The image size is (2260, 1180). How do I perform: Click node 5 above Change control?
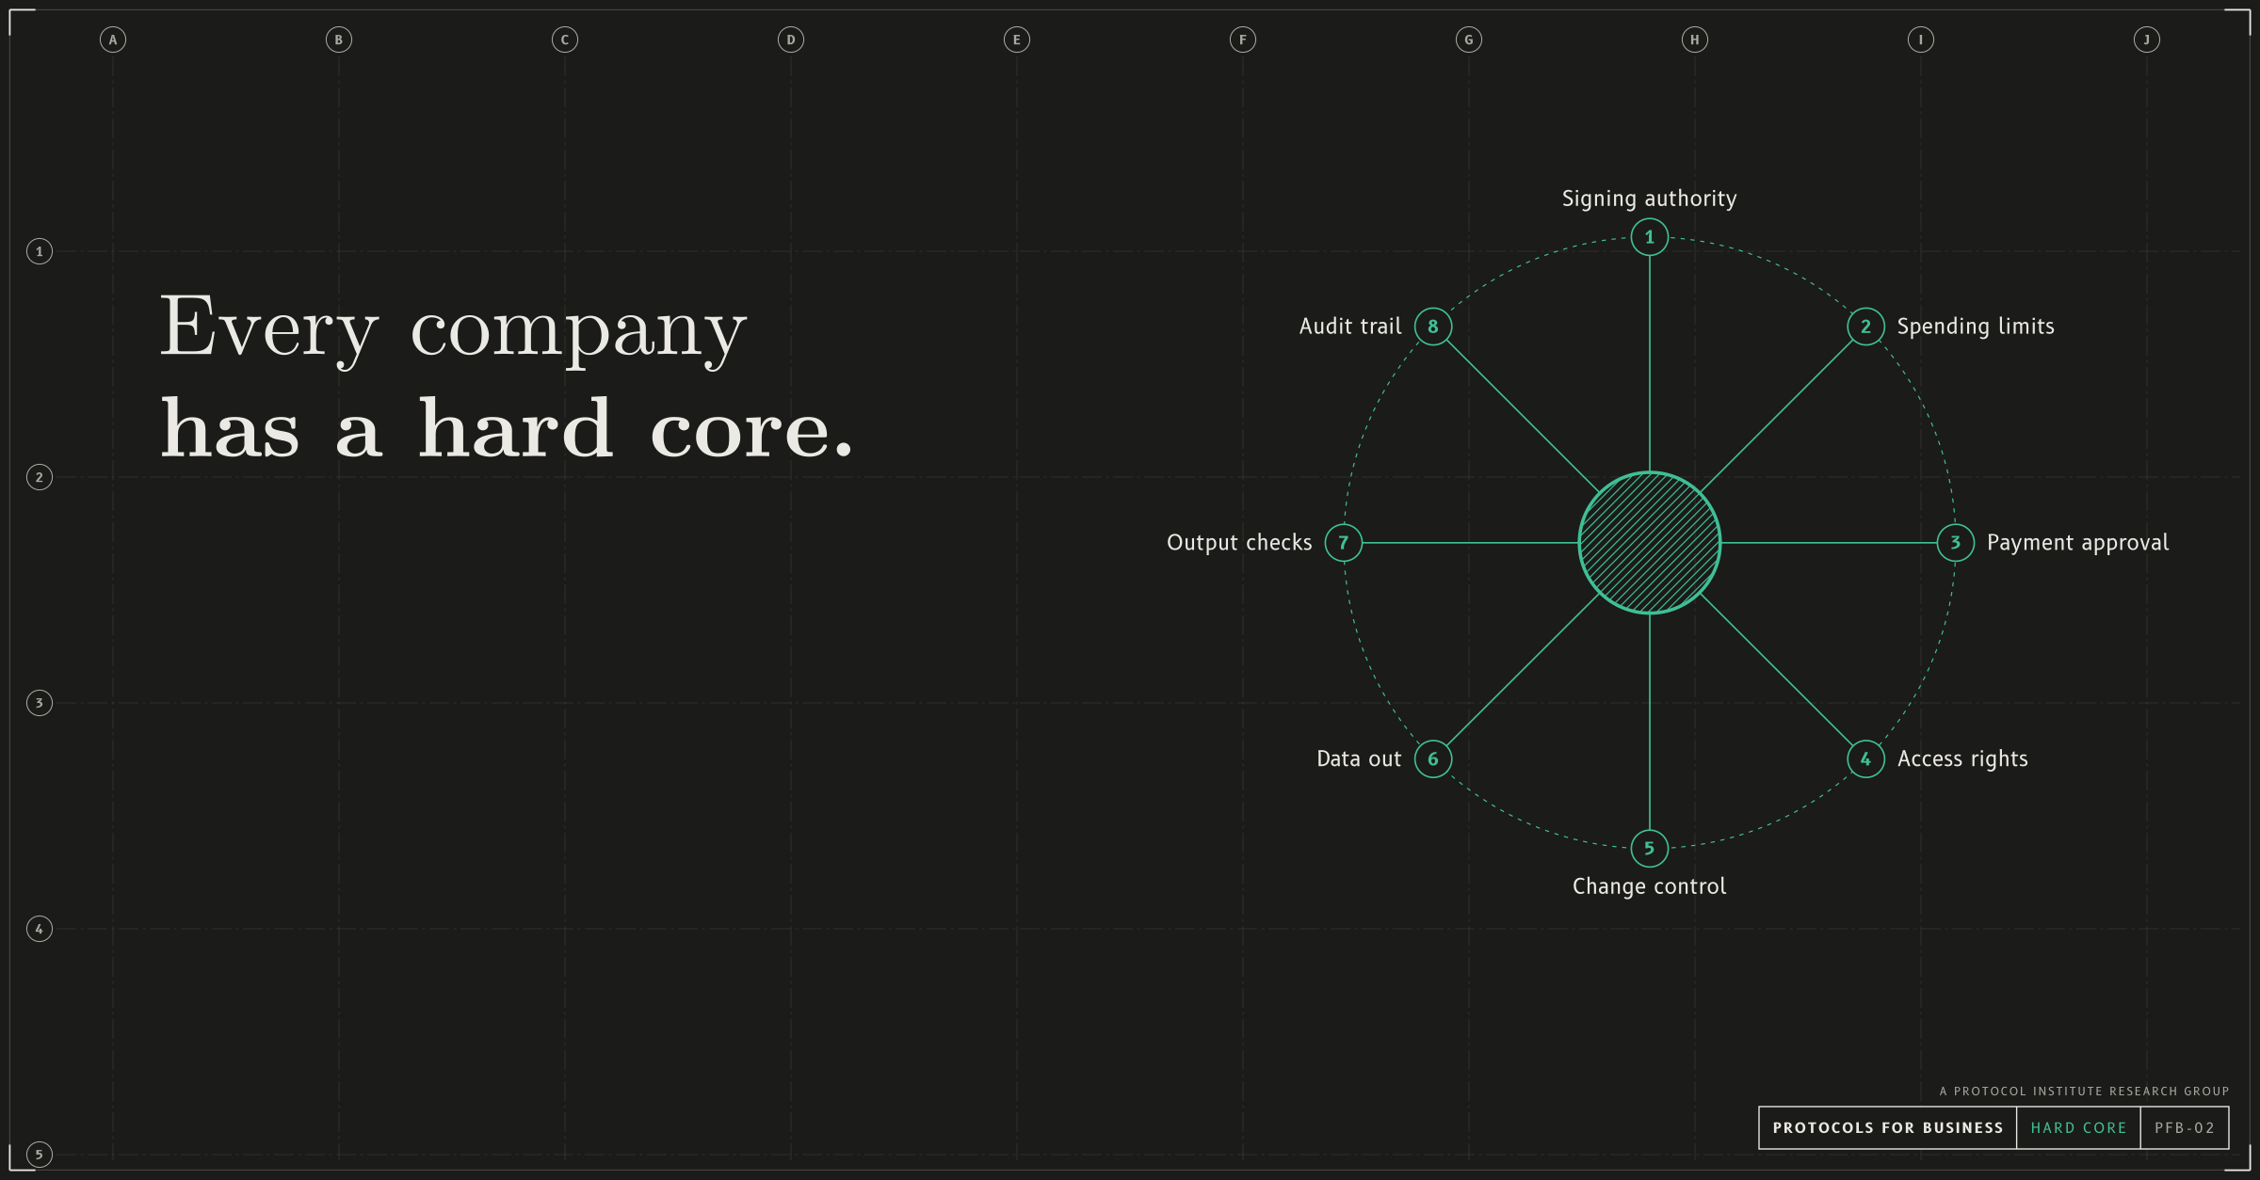pyautogui.click(x=1649, y=848)
